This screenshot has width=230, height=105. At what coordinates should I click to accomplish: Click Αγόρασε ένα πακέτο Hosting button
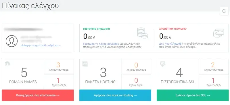tap(115, 95)
